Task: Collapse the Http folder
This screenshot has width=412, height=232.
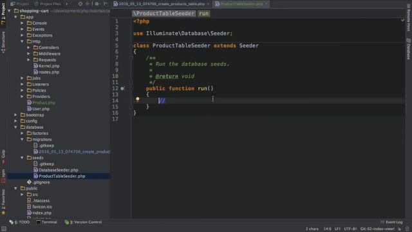Action: [x=22, y=41]
